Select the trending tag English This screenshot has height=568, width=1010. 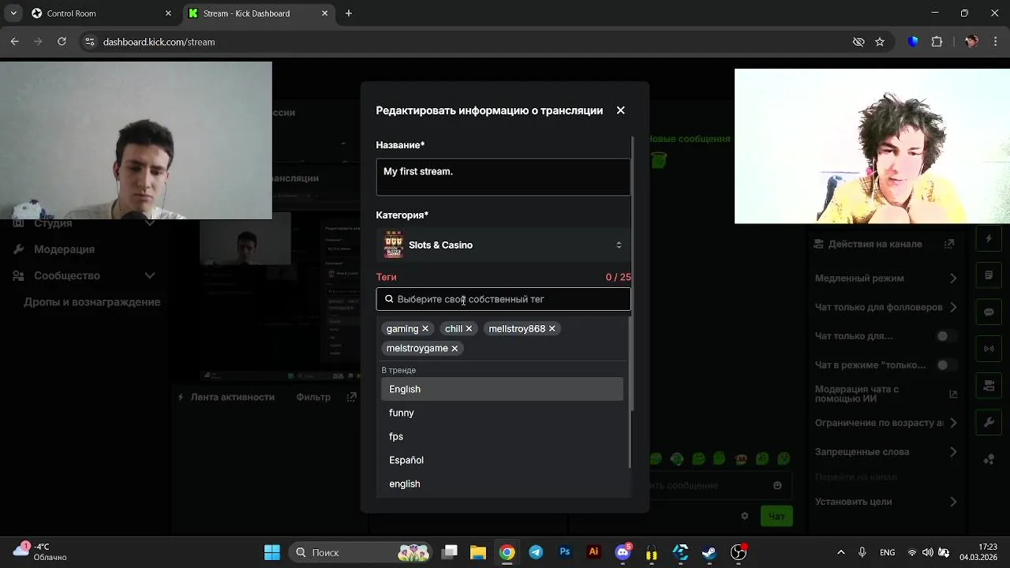pos(502,389)
